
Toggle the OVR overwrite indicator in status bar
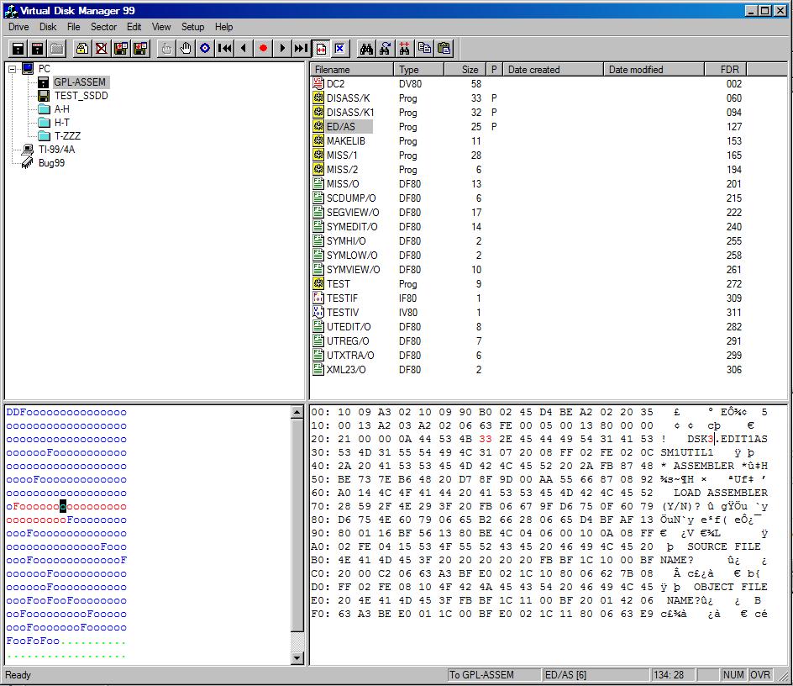[x=759, y=675]
